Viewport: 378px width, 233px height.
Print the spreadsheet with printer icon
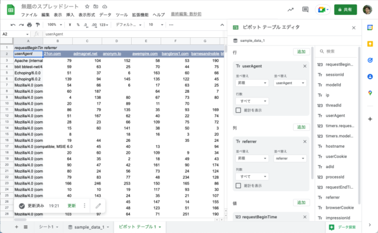coord(30,25)
